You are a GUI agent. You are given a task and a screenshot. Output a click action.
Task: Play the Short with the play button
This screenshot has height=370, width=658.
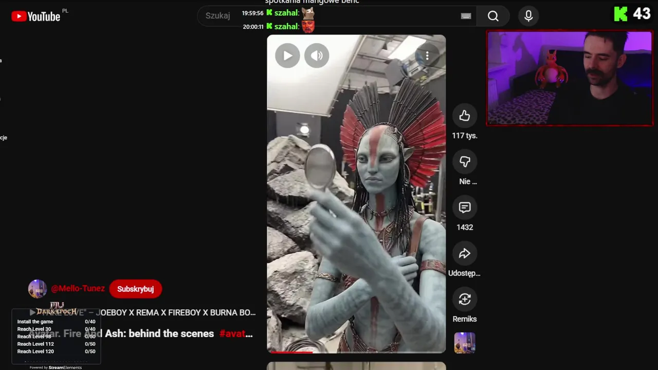(x=287, y=55)
